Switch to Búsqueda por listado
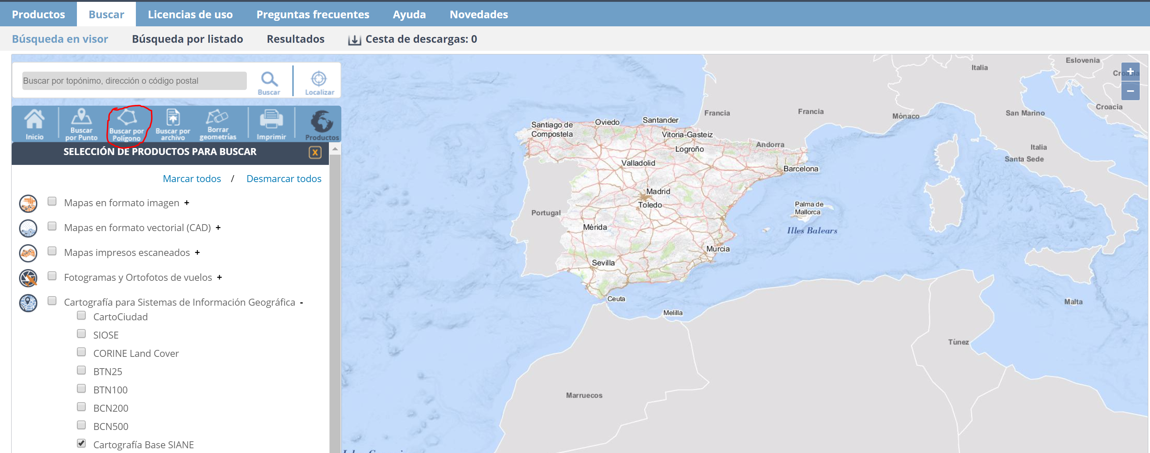 188,39
